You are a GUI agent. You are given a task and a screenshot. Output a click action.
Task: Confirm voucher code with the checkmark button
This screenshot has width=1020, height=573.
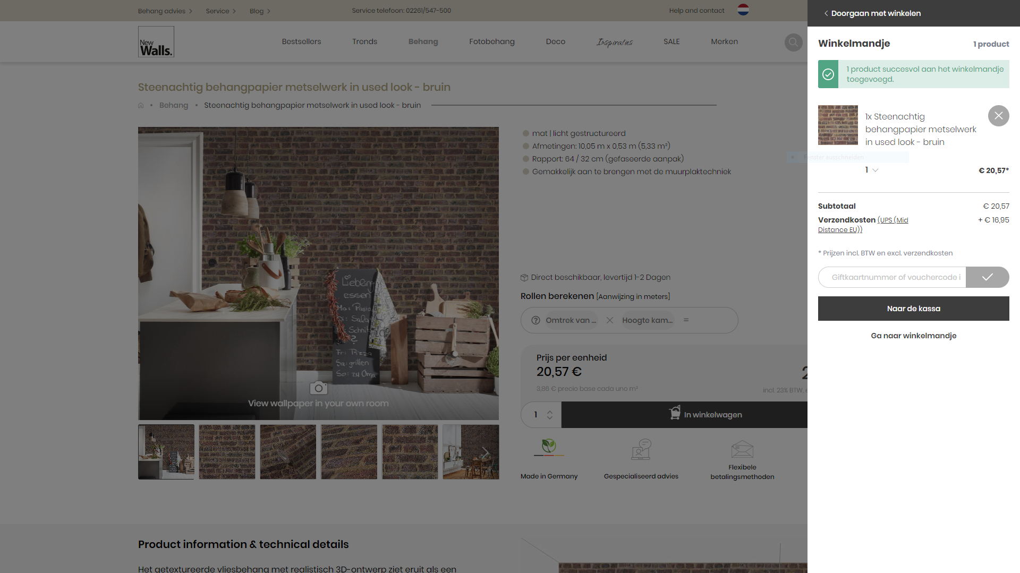pyautogui.click(x=987, y=277)
